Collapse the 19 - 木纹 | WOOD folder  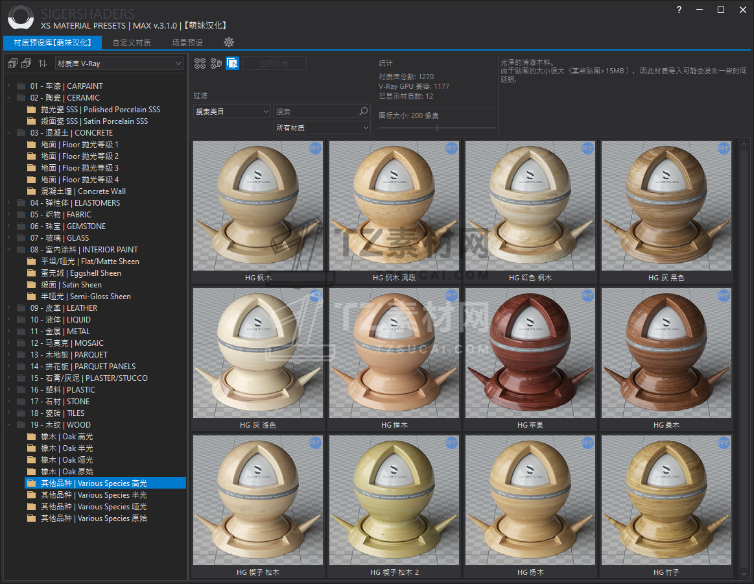tap(8, 424)
